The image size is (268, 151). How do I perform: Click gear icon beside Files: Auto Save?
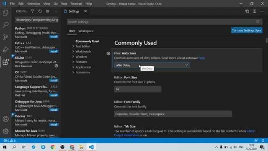(108, 53)
